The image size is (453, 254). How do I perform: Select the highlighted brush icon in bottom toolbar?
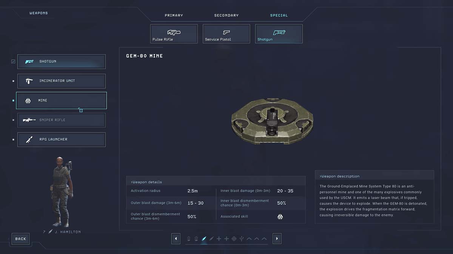tap(204, 238)
